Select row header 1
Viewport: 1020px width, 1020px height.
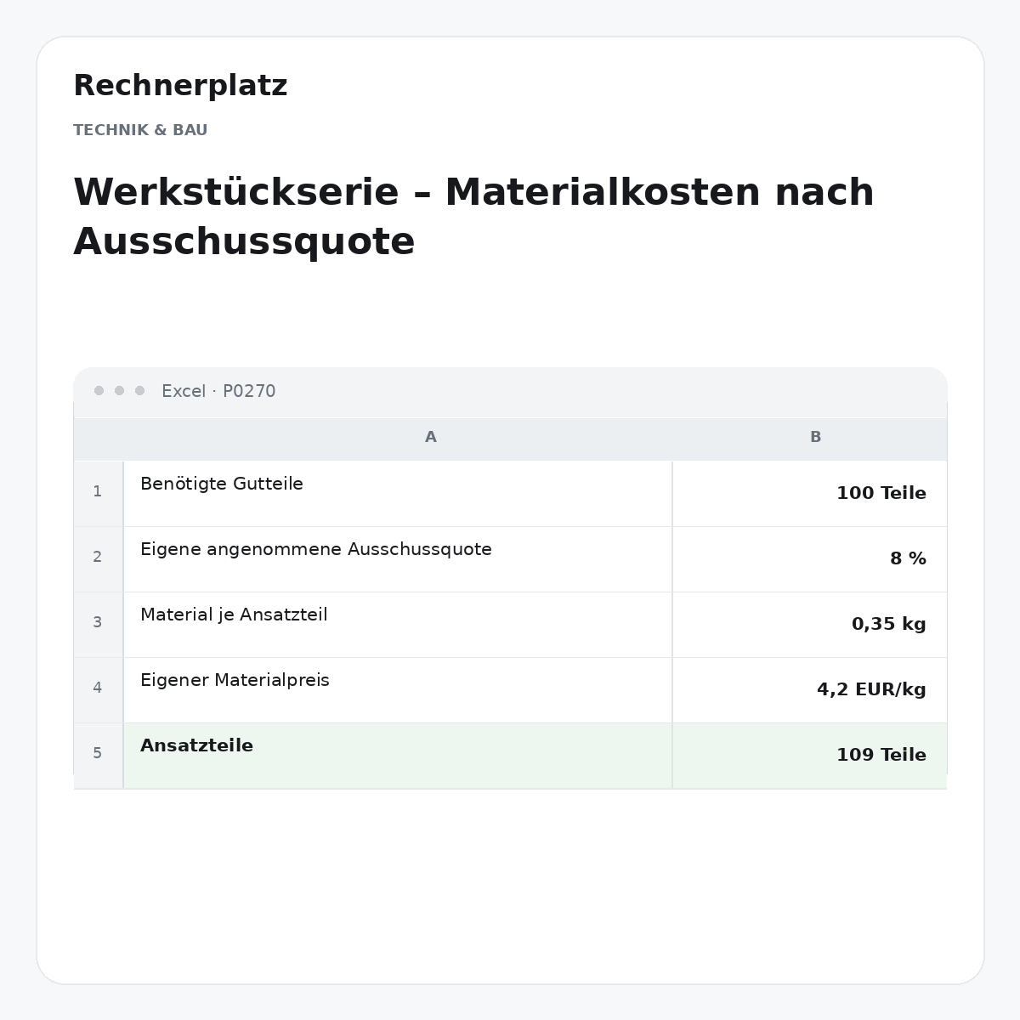tap(98, 493)
